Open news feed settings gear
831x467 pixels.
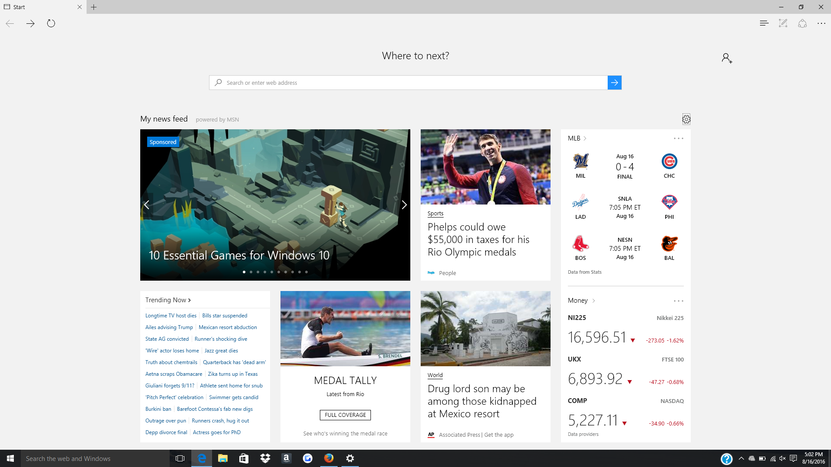click(686, 119)
